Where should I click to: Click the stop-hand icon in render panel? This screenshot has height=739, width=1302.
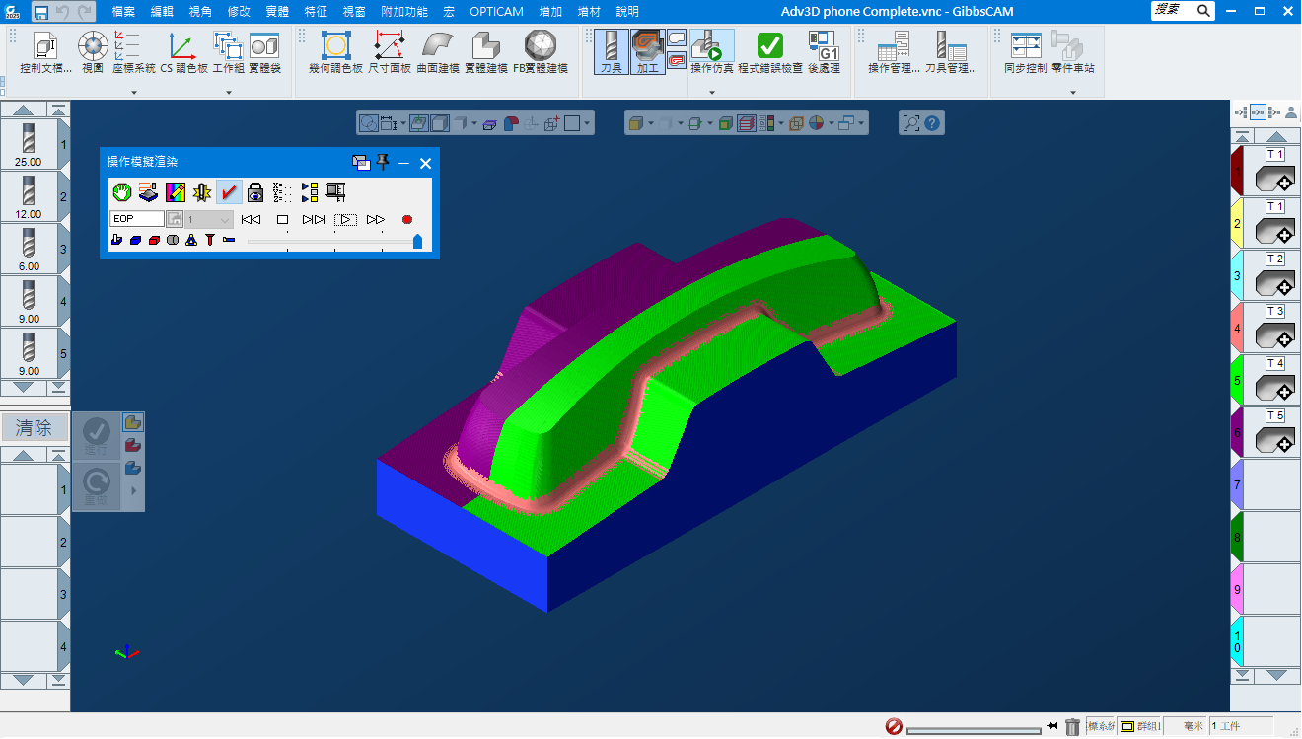point(121,192)
